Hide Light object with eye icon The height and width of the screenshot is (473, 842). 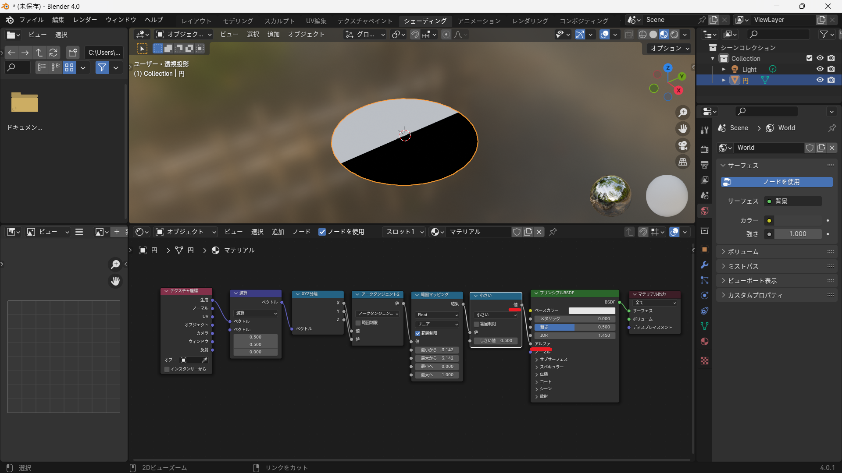tap(820, 69)
